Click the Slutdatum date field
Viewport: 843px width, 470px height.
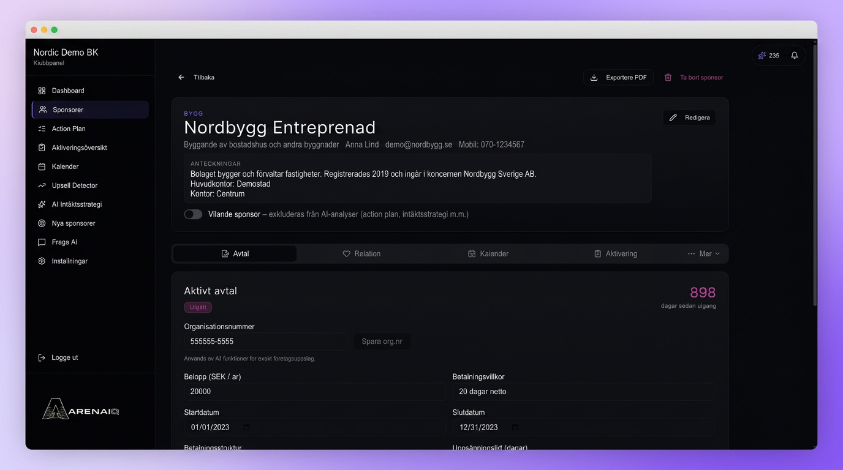(584, 427)
